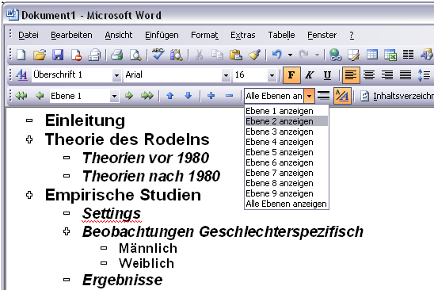Move heading up with blue arrow
Image resolution: width=434 pixels, height=290 pixels.
click(x=170, y=96)
